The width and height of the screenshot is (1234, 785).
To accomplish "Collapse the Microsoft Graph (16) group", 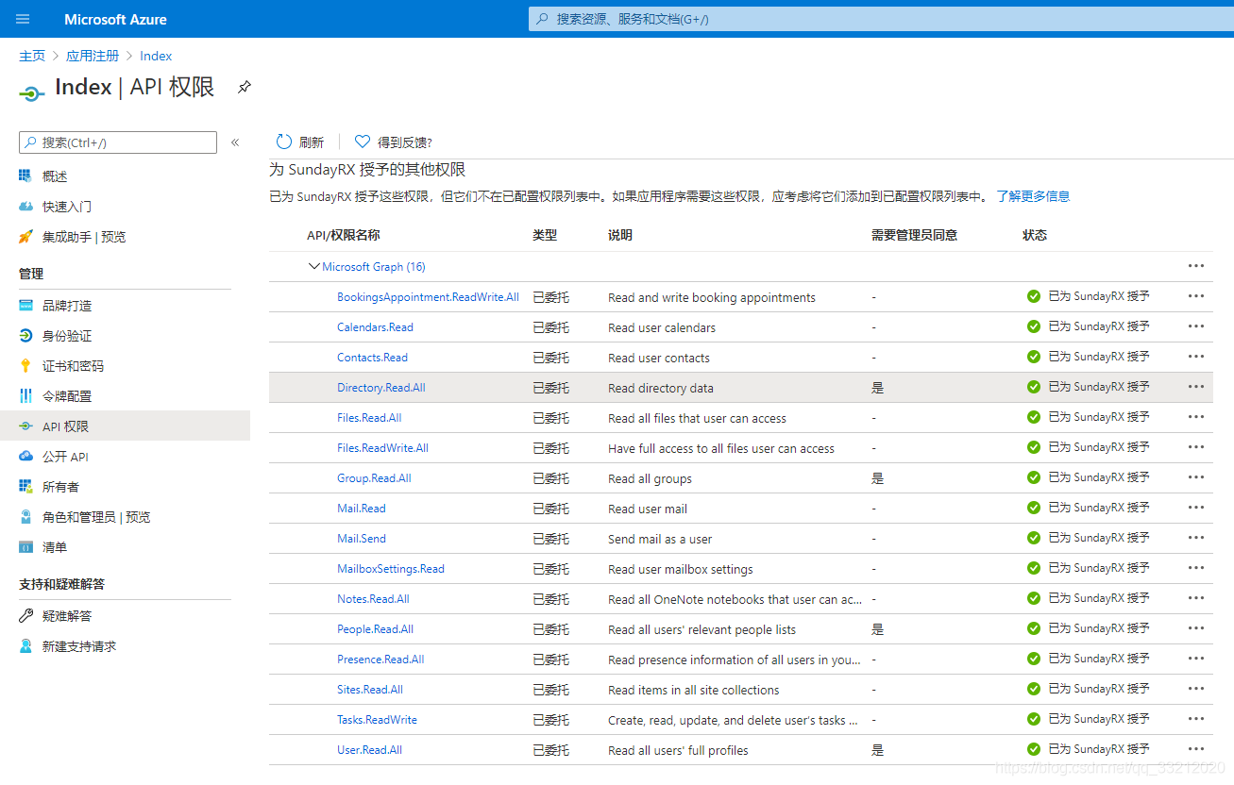I will [314, 267].
